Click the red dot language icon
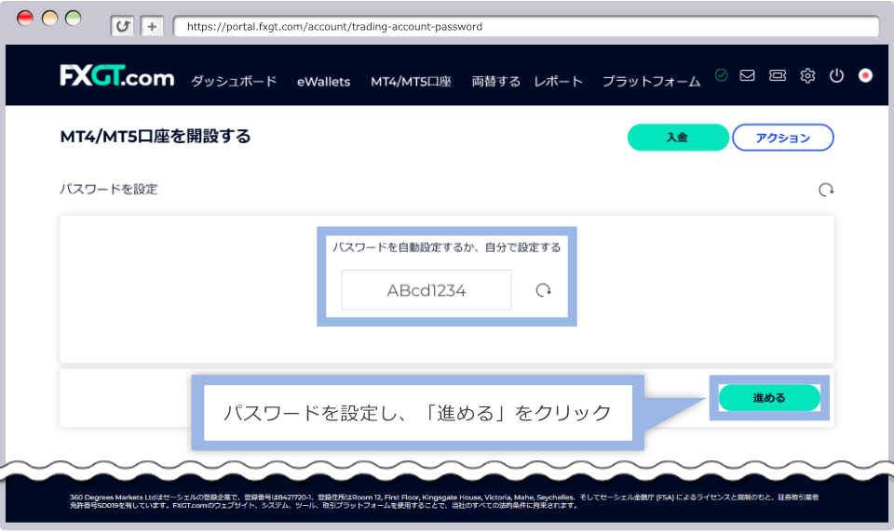 coord(865,75)
